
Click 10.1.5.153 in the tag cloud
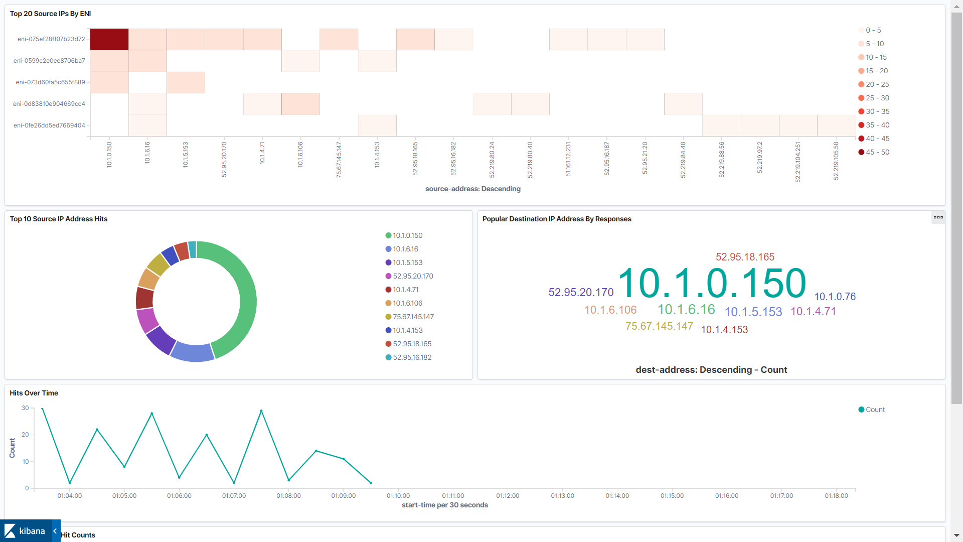pos(753,312)
